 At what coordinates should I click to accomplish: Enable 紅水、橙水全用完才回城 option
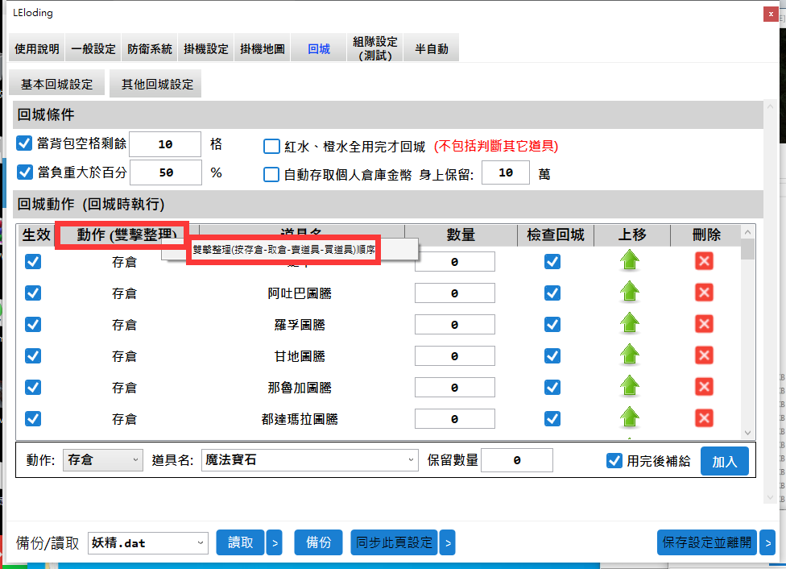click(271, 146)
